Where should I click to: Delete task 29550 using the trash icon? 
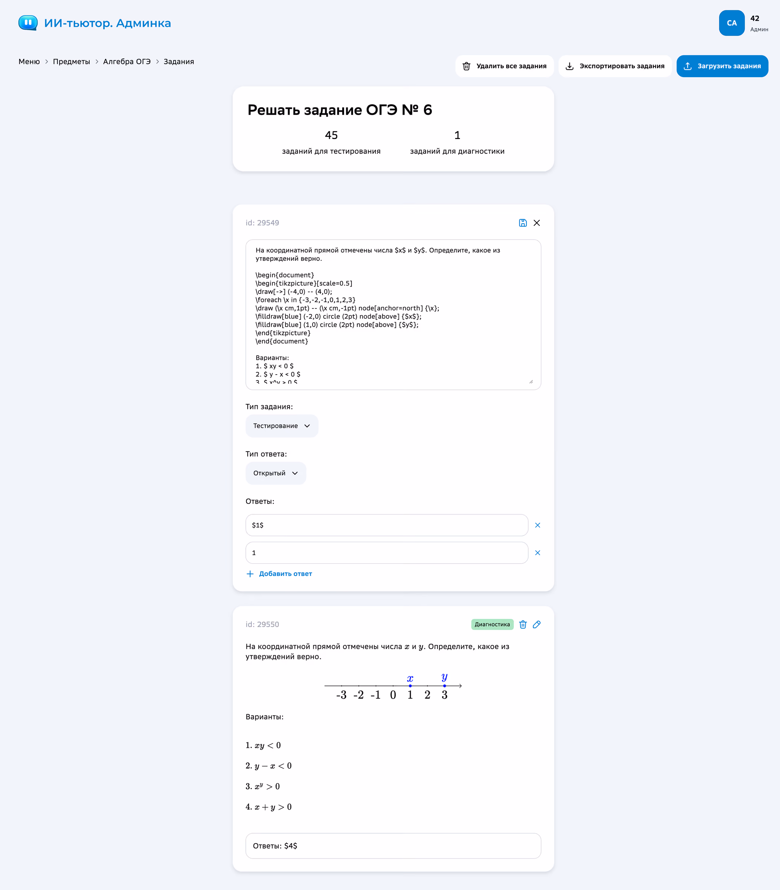(x=523, y=624)
